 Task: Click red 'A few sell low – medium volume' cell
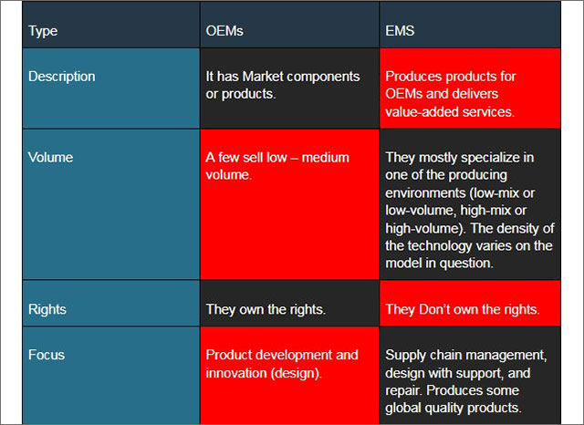tap(290, 204)
